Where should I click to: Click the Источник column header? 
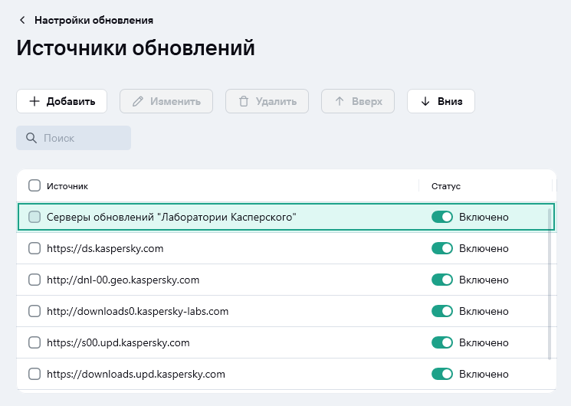(x=67, y=186)
